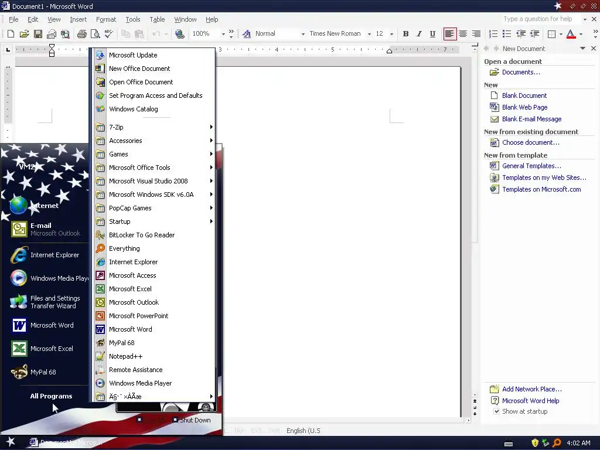Click Templates on Microsoft.com link
This screenshot has height=450, width=600.
click(x=541, y=189)
